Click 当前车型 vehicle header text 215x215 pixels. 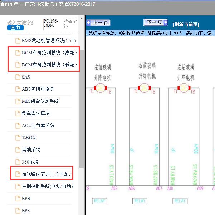48,4
